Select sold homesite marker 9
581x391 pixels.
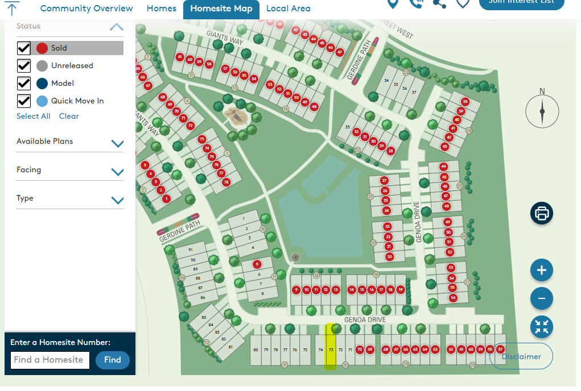pos(296,290)
